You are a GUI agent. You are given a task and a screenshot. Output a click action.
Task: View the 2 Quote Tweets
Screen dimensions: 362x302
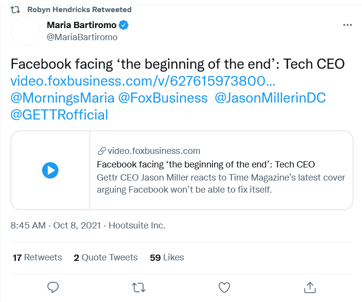click(106, 257)
